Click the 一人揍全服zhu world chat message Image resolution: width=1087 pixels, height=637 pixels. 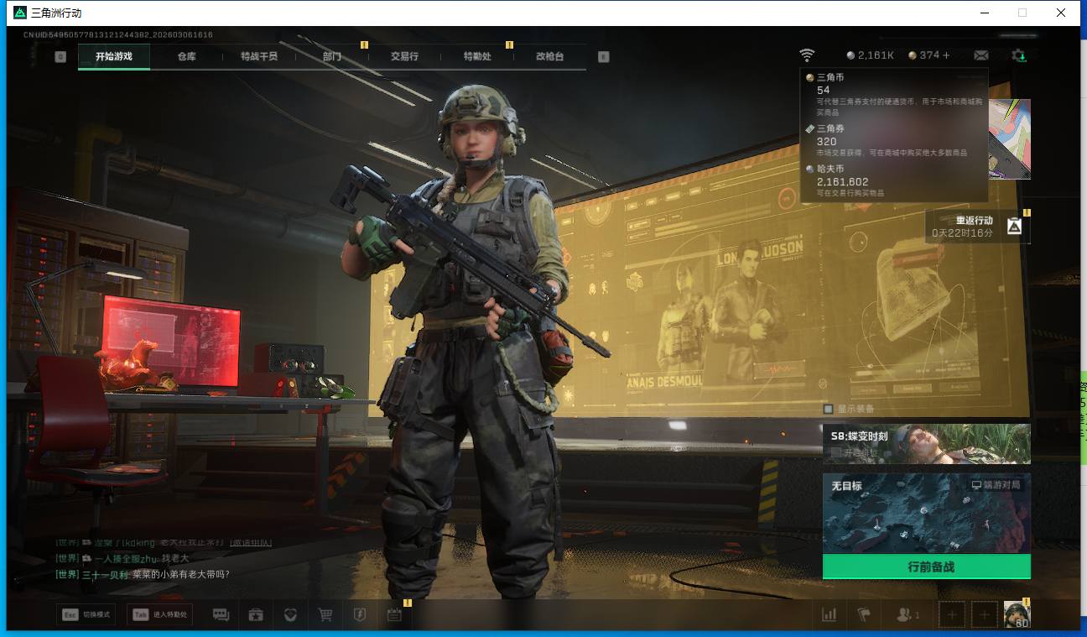(122, 559)
